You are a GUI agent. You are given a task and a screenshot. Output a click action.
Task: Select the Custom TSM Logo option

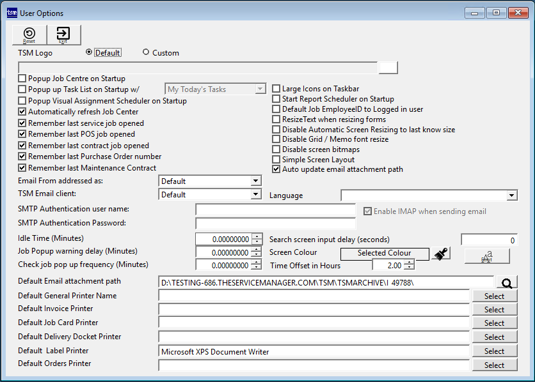[x=146, y=52]
